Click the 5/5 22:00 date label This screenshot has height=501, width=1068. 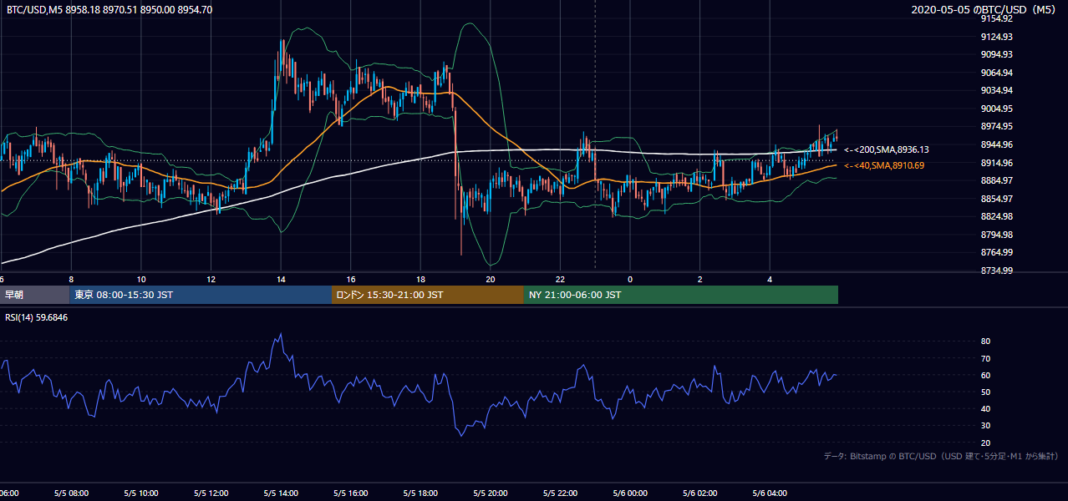560,493
